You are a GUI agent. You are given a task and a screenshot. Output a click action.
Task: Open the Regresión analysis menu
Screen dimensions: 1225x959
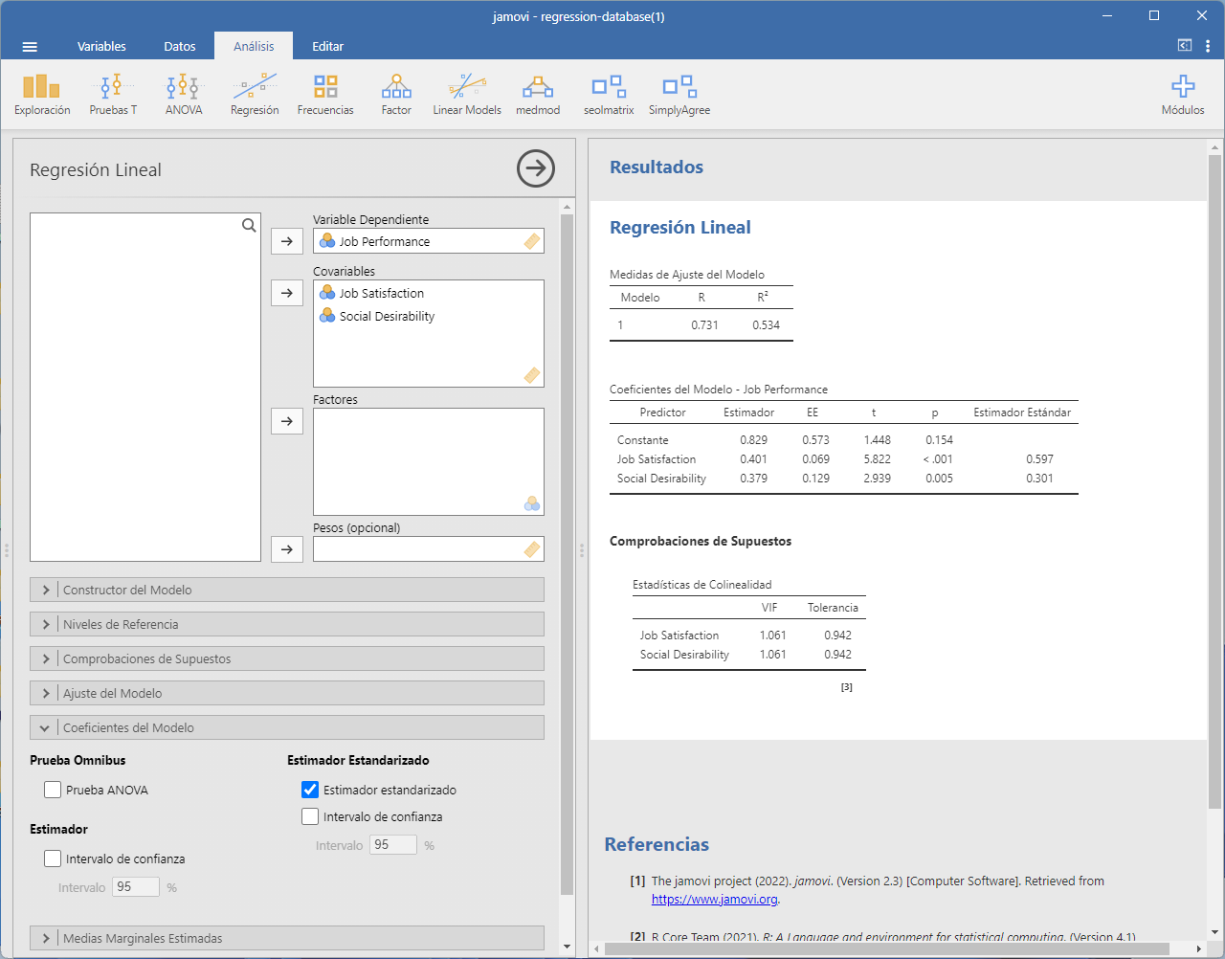click(255, 95)
